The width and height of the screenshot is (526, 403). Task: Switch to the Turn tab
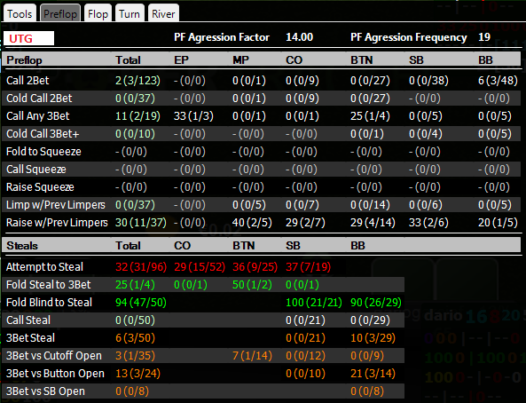pos(130,14)
